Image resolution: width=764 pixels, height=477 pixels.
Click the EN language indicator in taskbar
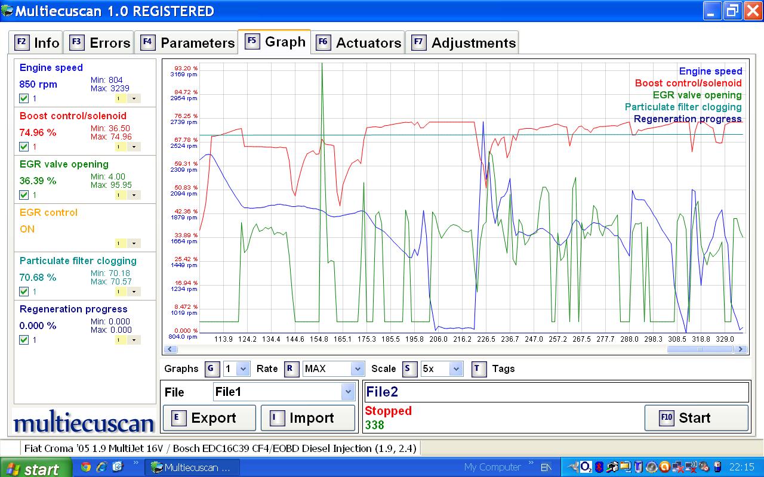click(546, 467)
